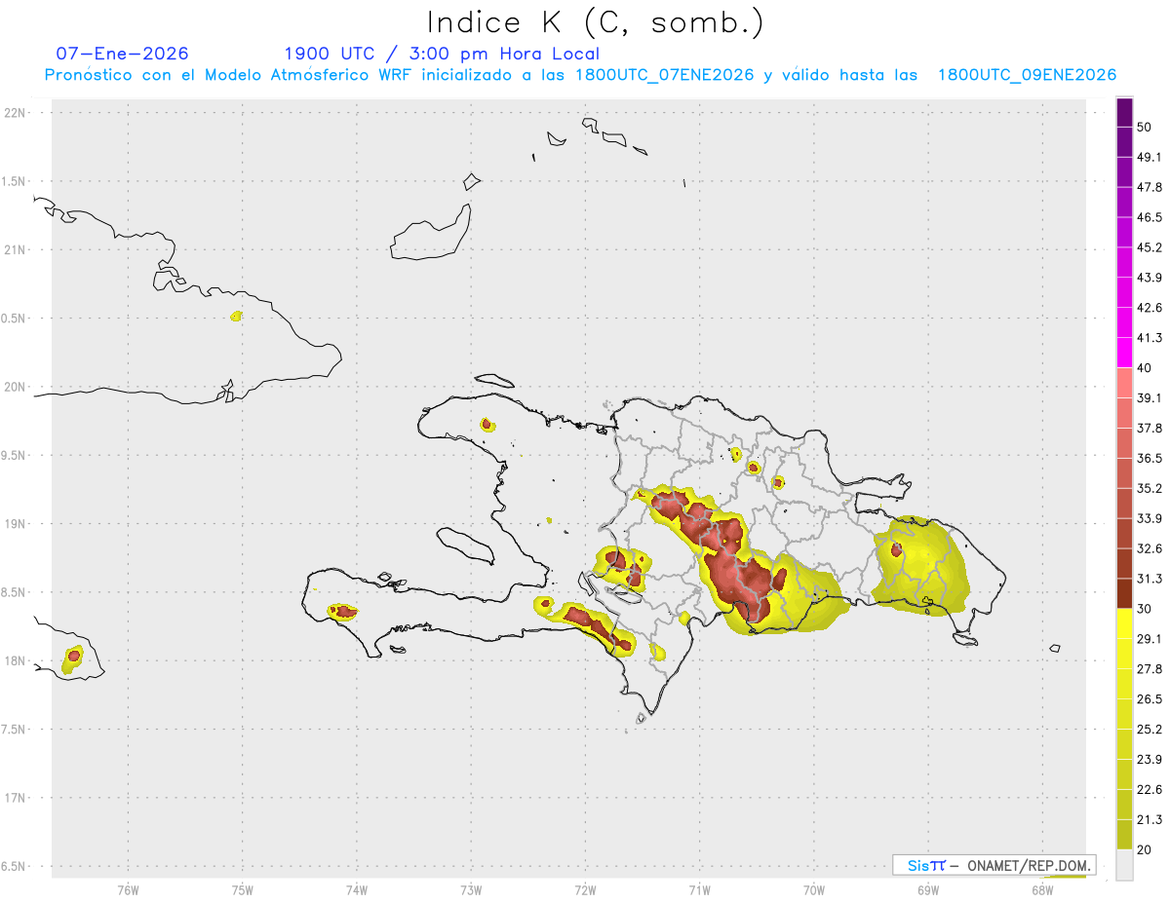Viewport: 1170px width, 903px height.
Task: Click legend value "47.8"
Action: coord(1150,187)
